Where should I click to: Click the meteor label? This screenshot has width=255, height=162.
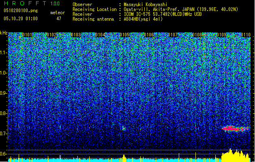58,13
